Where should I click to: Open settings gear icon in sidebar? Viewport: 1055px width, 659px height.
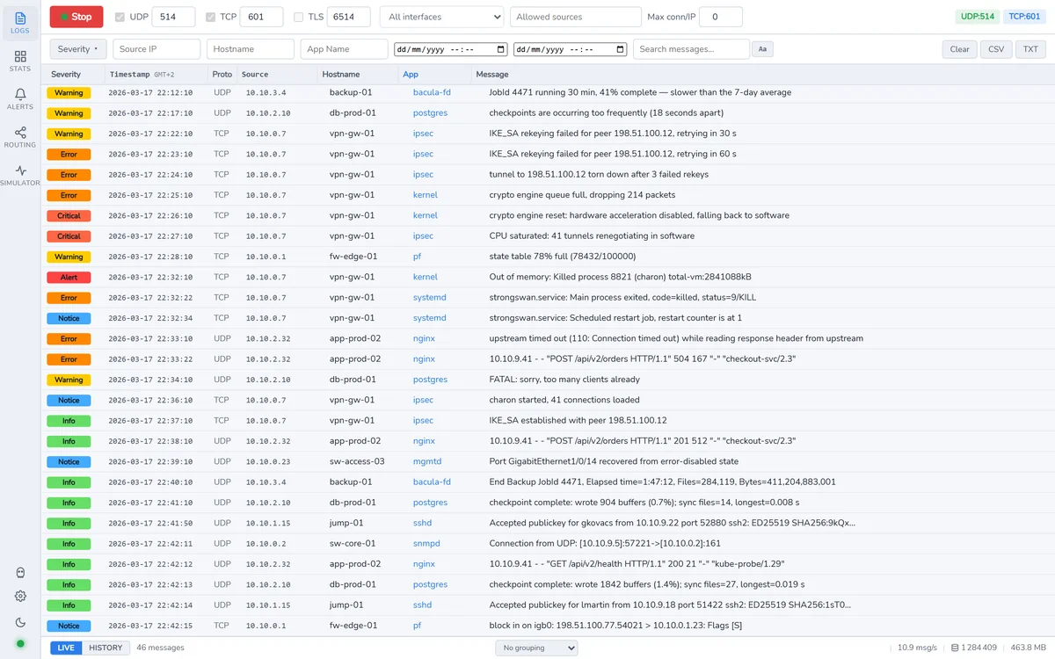click(20, 596)
